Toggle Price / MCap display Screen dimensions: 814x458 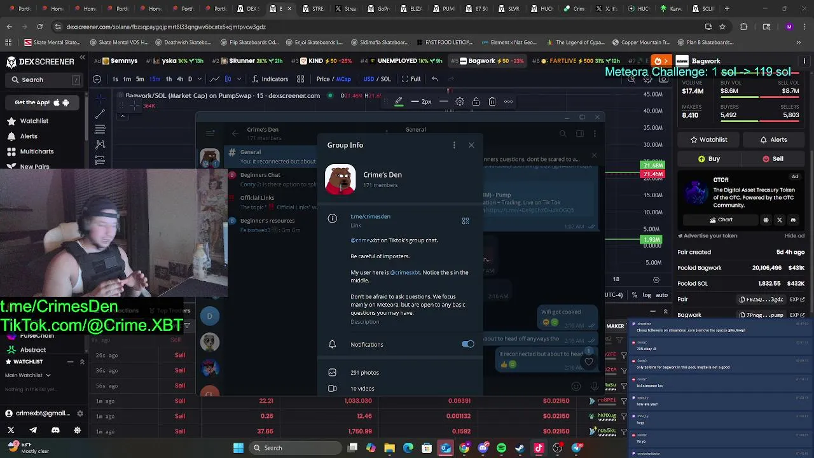[x=334, y=79]
